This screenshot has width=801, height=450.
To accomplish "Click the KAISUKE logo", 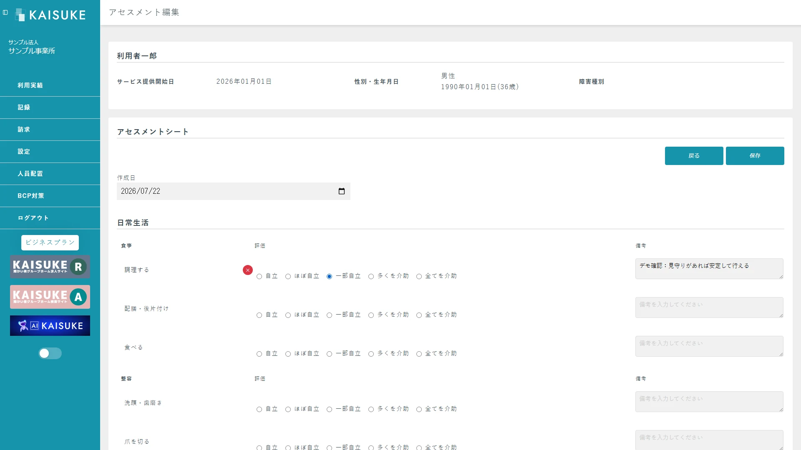I will coord(50,15).
